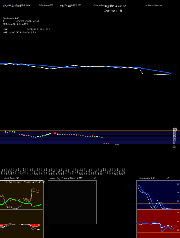Click the "Avg Vol: 0.089 M" text

115,6
